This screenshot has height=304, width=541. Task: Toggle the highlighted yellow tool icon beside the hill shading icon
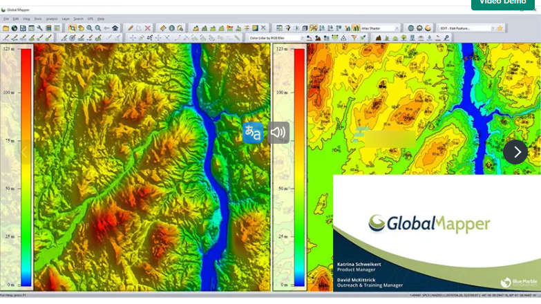point(313,28)
